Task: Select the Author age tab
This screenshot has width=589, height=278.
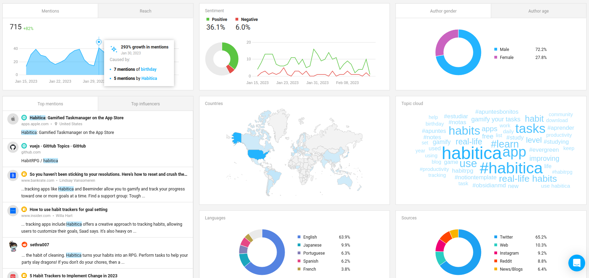Action: click(539, 11)
